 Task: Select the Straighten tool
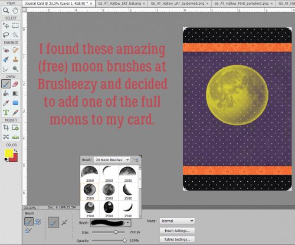tap(15, 137)
